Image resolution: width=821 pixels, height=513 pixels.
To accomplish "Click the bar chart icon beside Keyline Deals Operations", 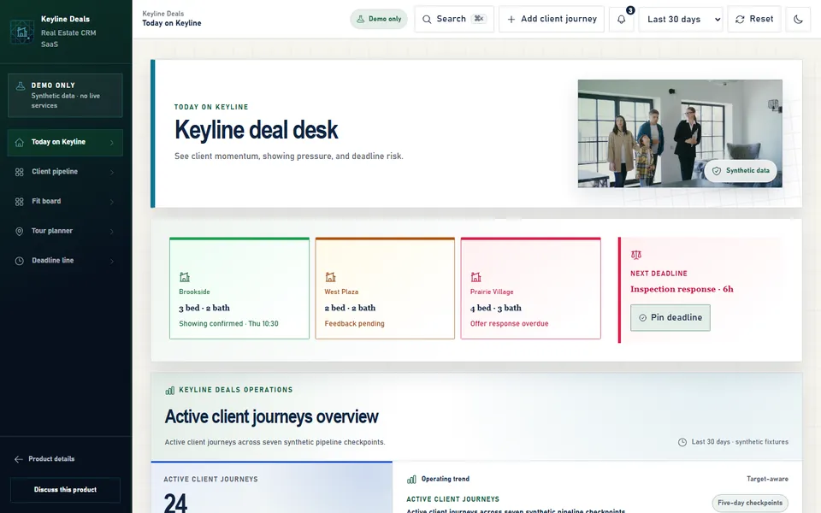I will click(x=169, y=391).
